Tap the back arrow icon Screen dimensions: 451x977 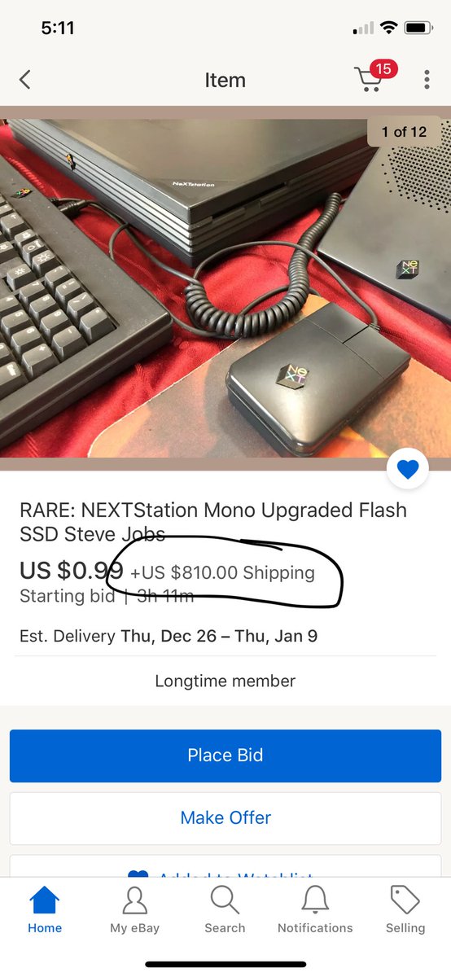(24, 80)
